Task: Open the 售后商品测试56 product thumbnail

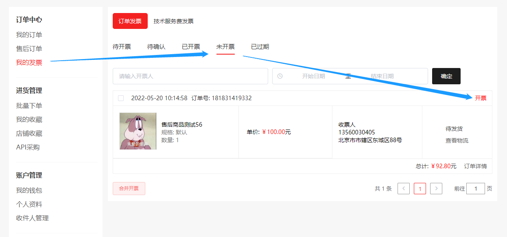Action: (x=138, y=131)
